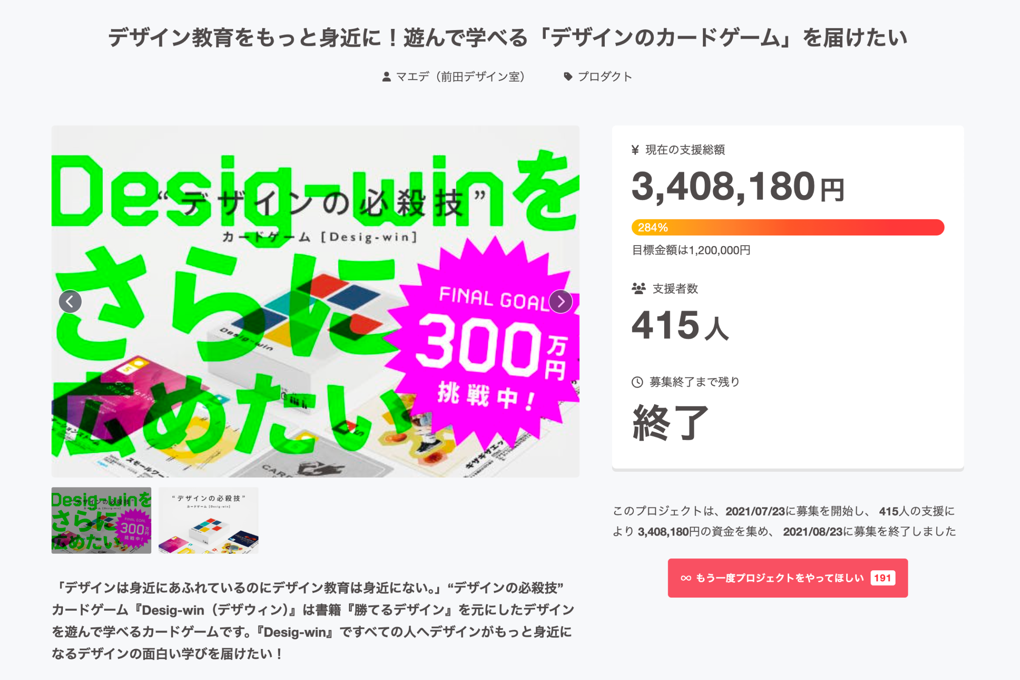Viewport: 1020px width, 680px height.
Task: Click the 284% funding progress bar
Action: (788, 227)
